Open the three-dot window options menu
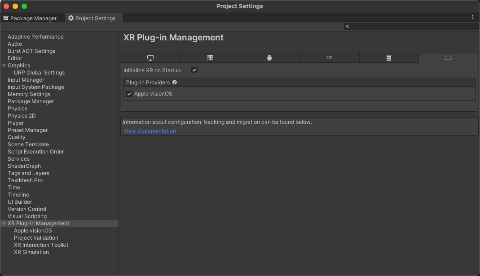 pyautogui.click(x=472, y=17)
